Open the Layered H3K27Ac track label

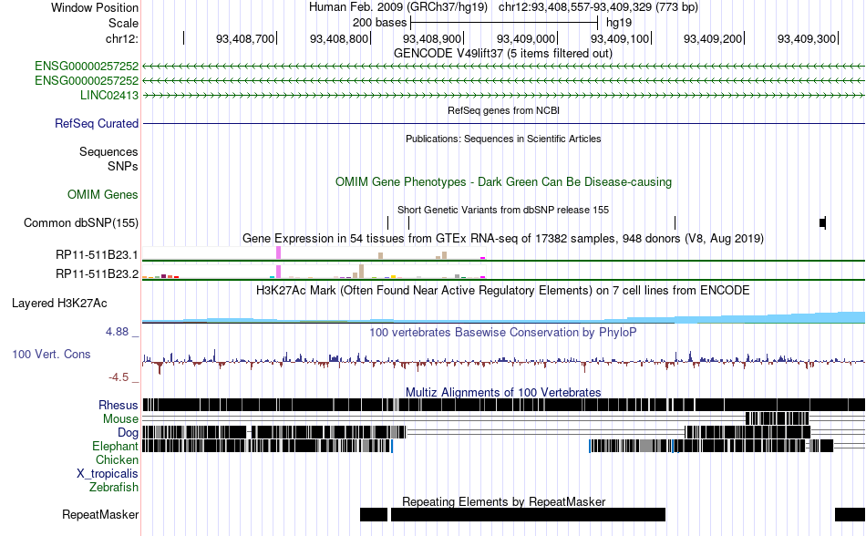tap(59, 303)
